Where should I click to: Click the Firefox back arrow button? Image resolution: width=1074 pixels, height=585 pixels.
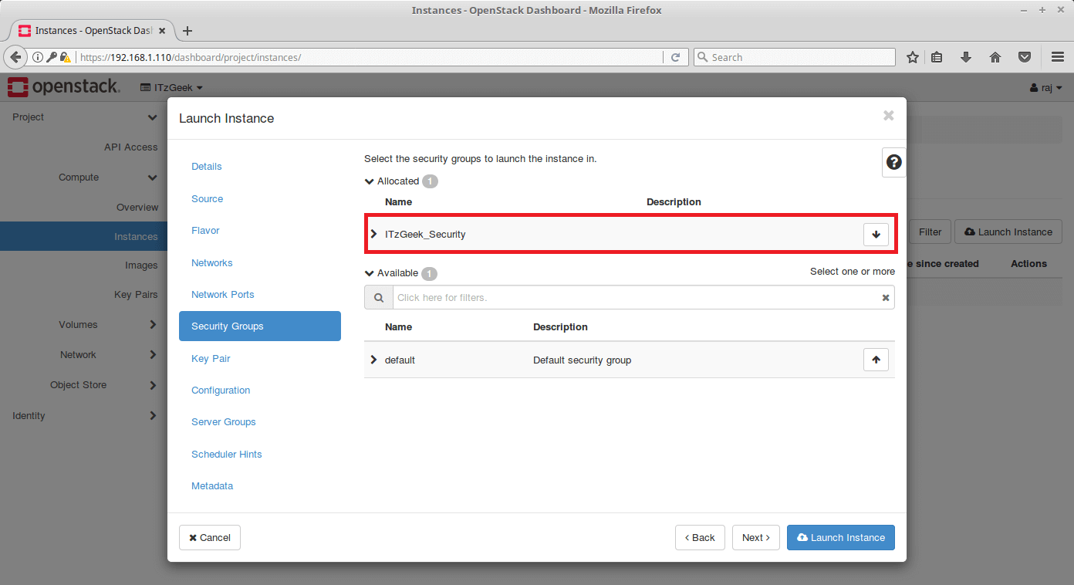point(15,57)
